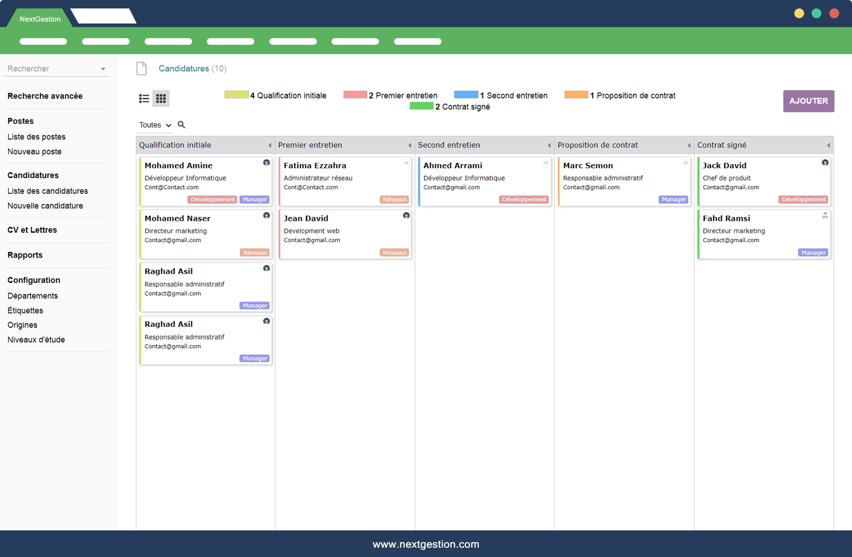Click the blue Second entretien legend swatch
The image size is (852, 557).
466,94
